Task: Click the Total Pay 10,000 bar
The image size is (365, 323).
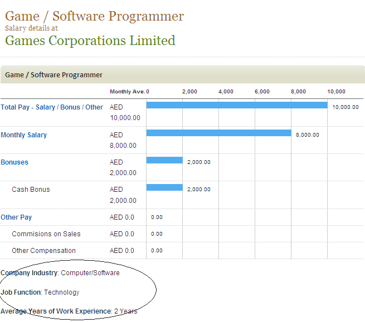Action: tap(237, 105)
